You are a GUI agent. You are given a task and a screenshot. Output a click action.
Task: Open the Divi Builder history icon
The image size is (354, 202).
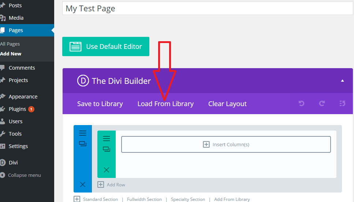click(x=342, y=104)
